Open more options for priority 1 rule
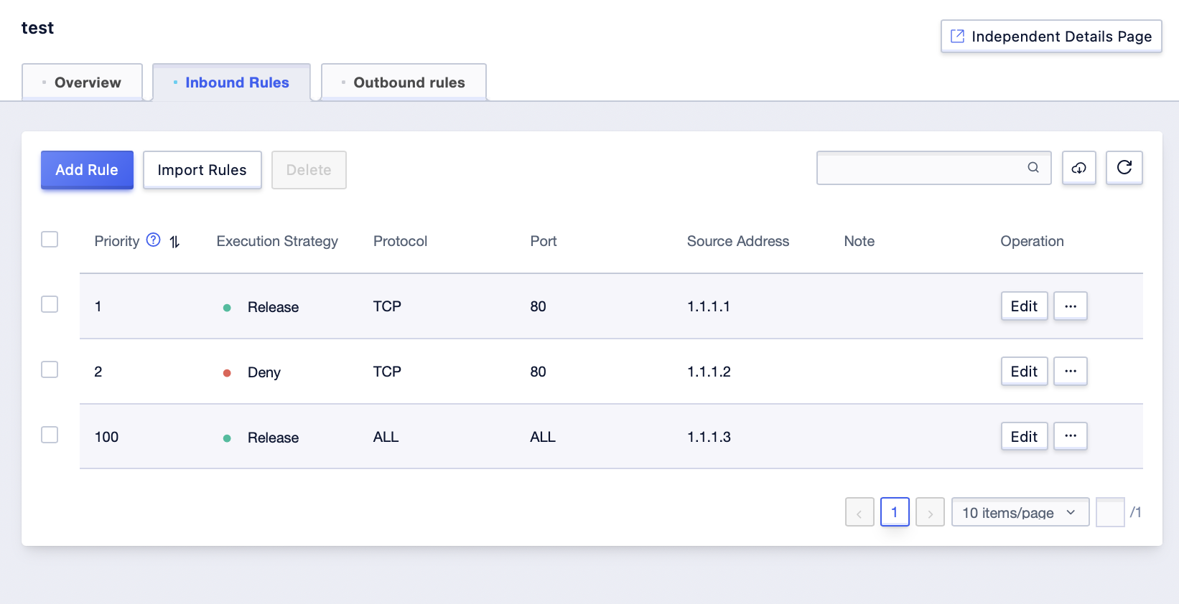The height and width of the screenshot is (604, 1179). (1070, 306)
